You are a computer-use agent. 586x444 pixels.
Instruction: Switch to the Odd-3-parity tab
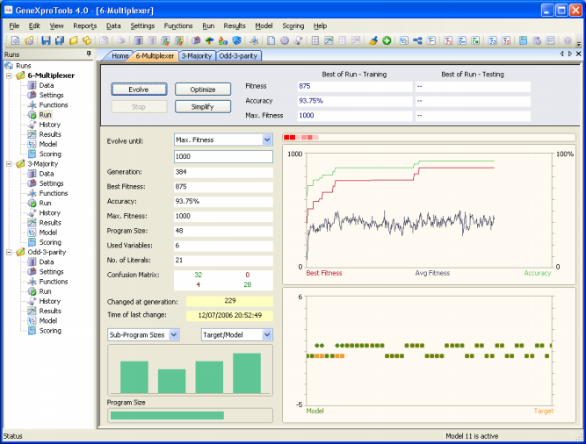[238, 56]
